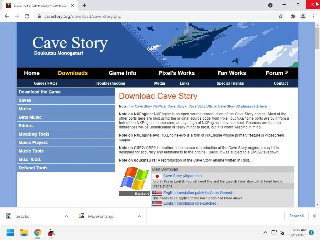Close the downloads bar
320x240 pixels.
pos(314,216)
